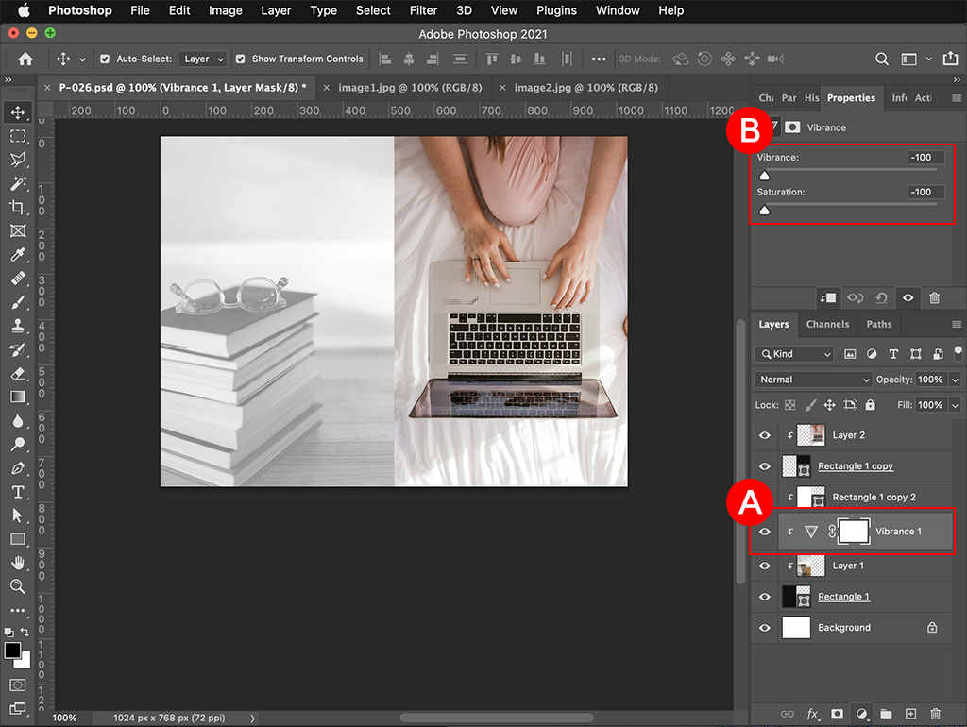Open the layer filter Kind dropdown
The height and width of the screenshot is (727, 967).
[x=793, y=354]
